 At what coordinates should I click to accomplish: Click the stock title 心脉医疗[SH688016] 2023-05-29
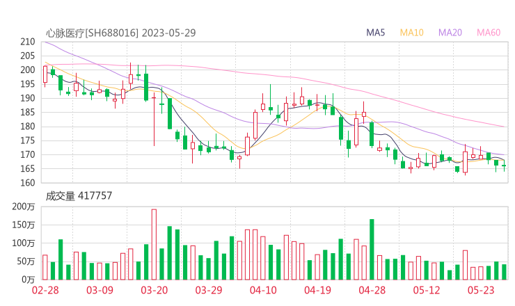click(x=120, y=33)
